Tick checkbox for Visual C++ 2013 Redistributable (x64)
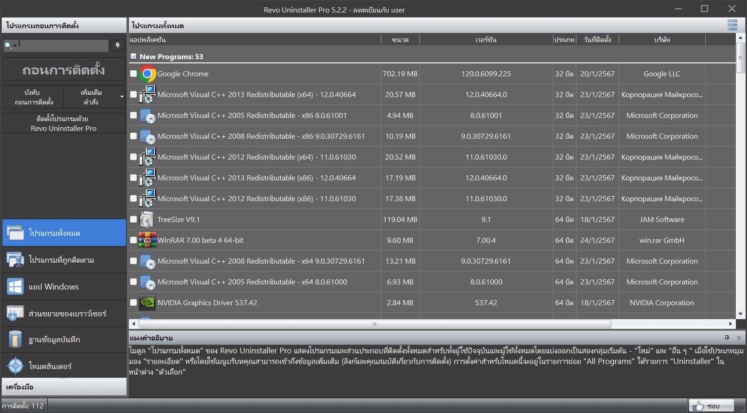Viewport: 747px width, 413px height. pyautogui.click(x=133, y=94)
